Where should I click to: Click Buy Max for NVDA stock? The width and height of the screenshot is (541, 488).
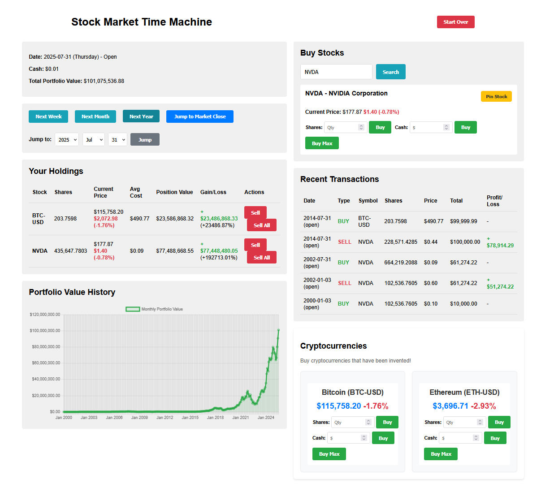pyautogui.click(x=322, y=143)
